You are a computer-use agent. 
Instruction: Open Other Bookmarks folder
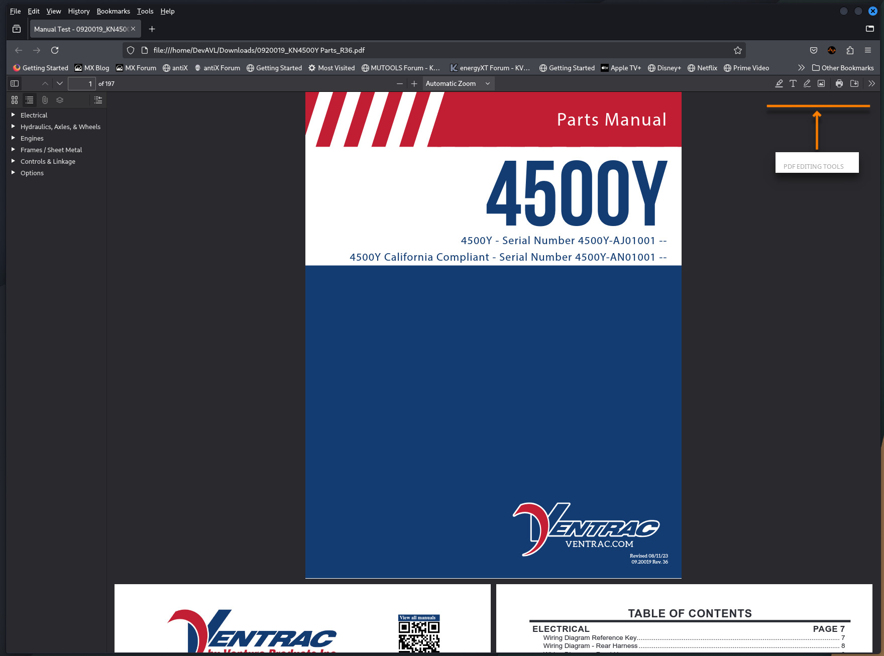pyautogui.click(x=843, y=68)
